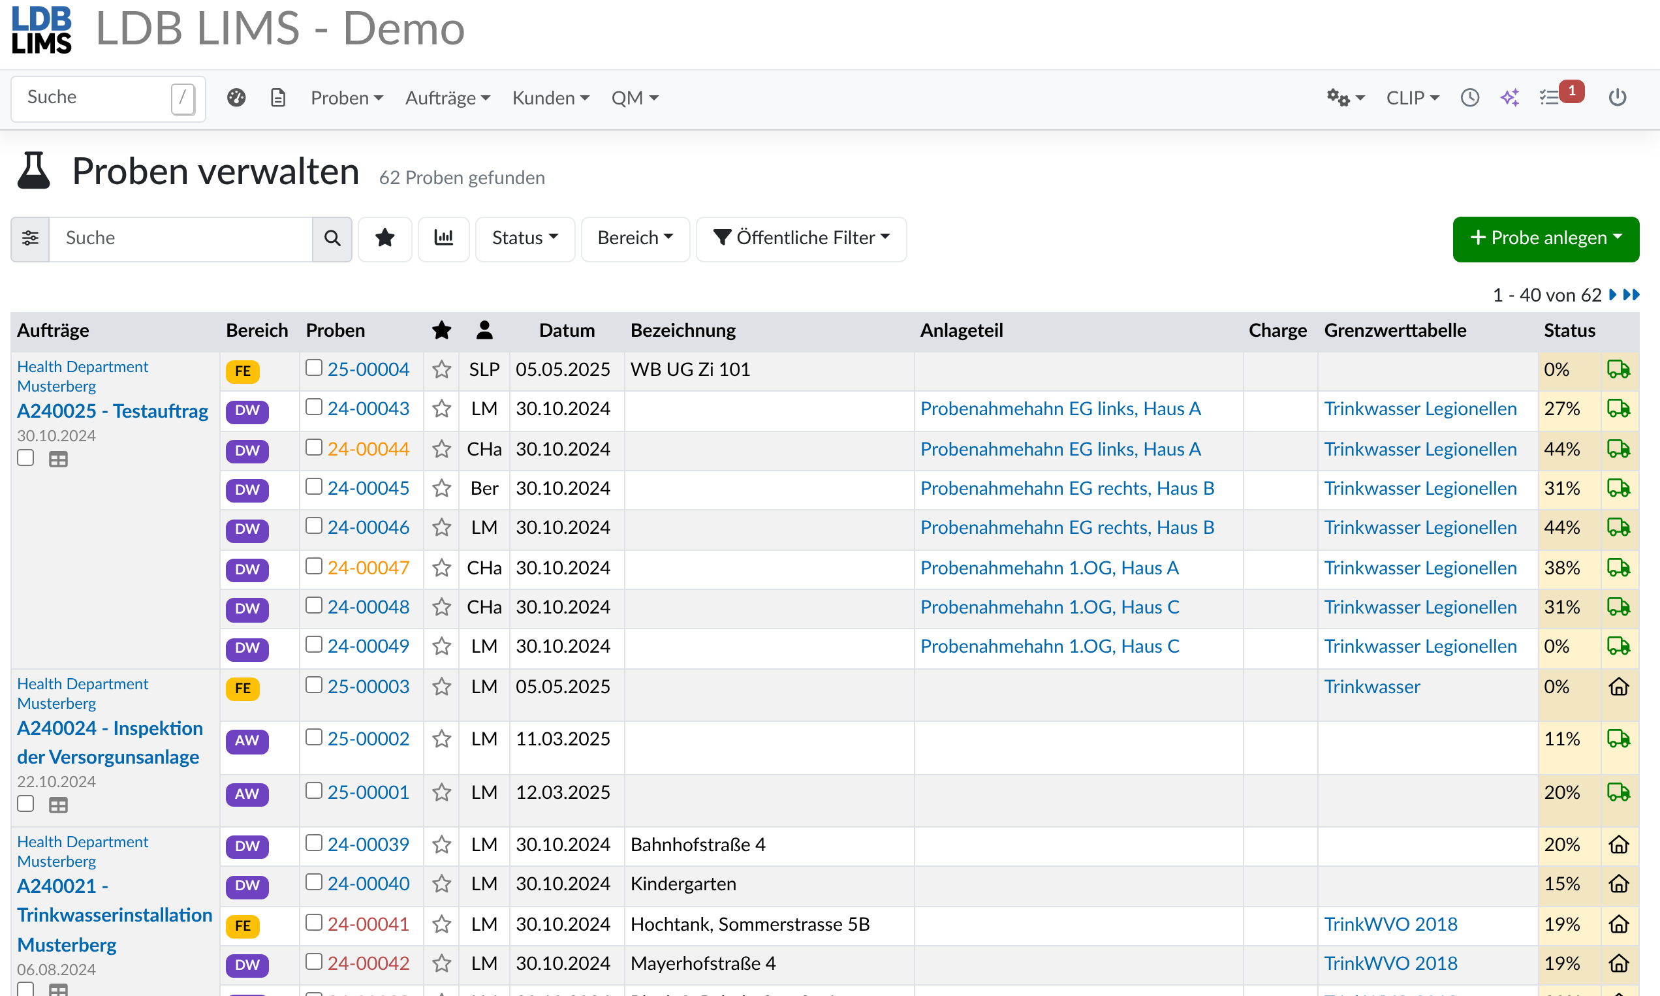The width and height of the screenshot is (1660, 996).
Task: Check the box for sample 25-00004
Action: (x=313, y=368)
